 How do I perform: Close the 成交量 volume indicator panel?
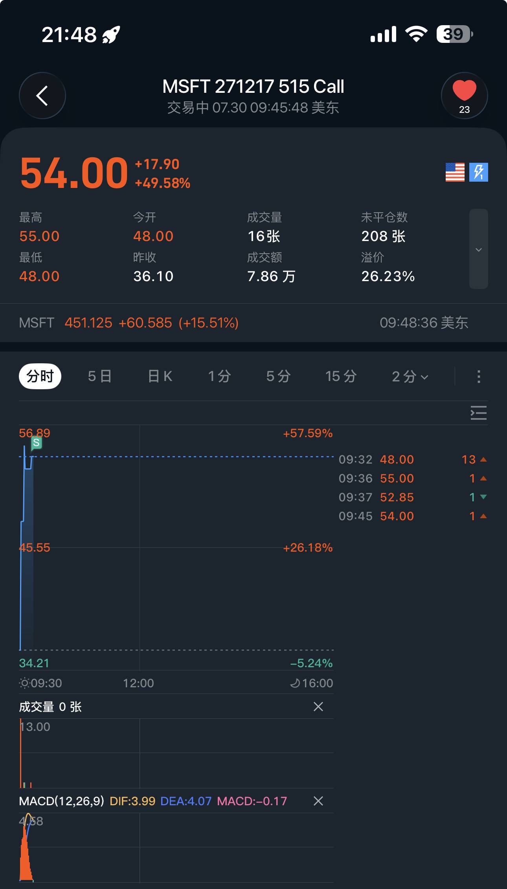point(318,707)
